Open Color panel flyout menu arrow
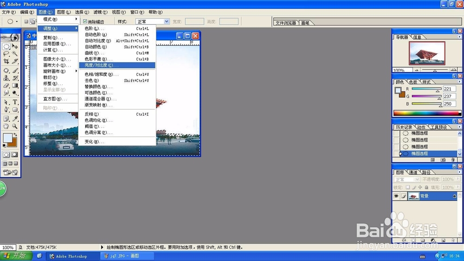Image resolution: width=464 pixels, height=261 pixels. point(459,82)
